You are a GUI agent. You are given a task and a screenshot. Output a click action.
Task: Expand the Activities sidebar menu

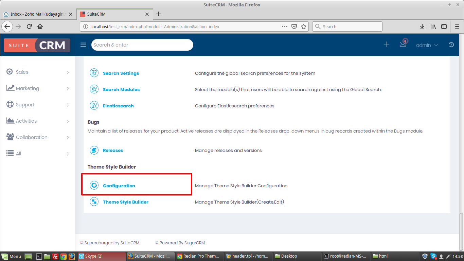pyautogui.click(x=38, y=121)
